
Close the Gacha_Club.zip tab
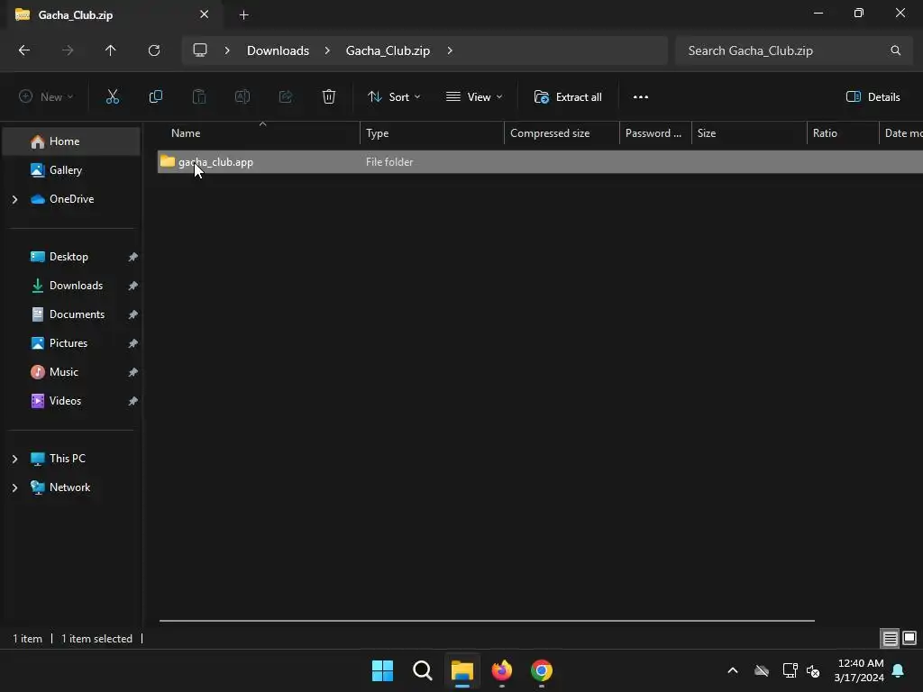pyautogui.click(x=205, y=14)
